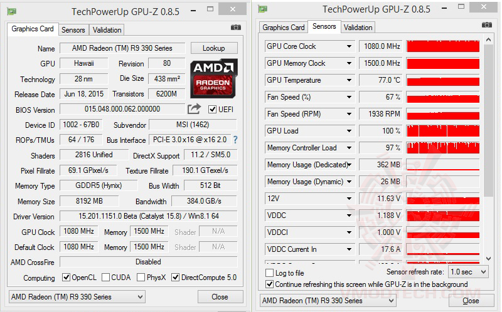The width and height of the screenshot is (502, 312).
Task: Click the AMD Radeon Graphics logo
Action: click(x=214, y=78)
